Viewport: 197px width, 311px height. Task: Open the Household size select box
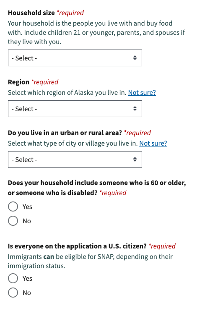click(75, 58)
